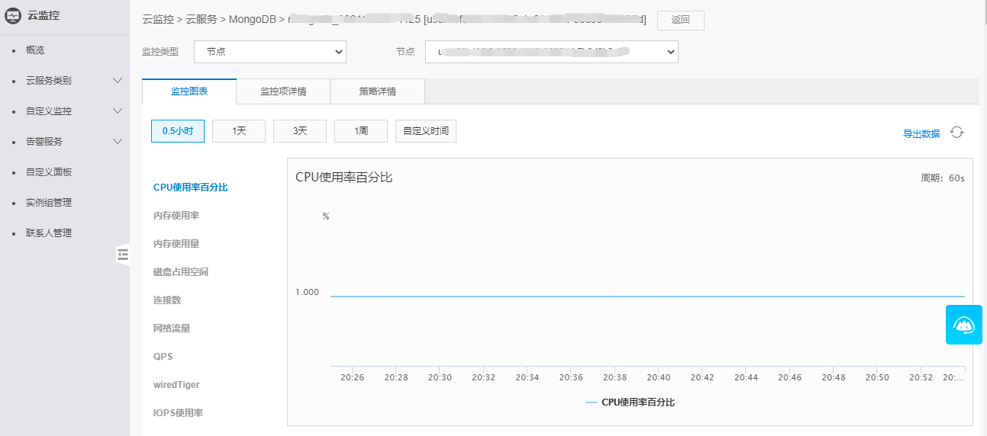This screenshot has height=436, width=987.
Task: Expand the 告警服务 sidebar menu
Action: [118, 141]
